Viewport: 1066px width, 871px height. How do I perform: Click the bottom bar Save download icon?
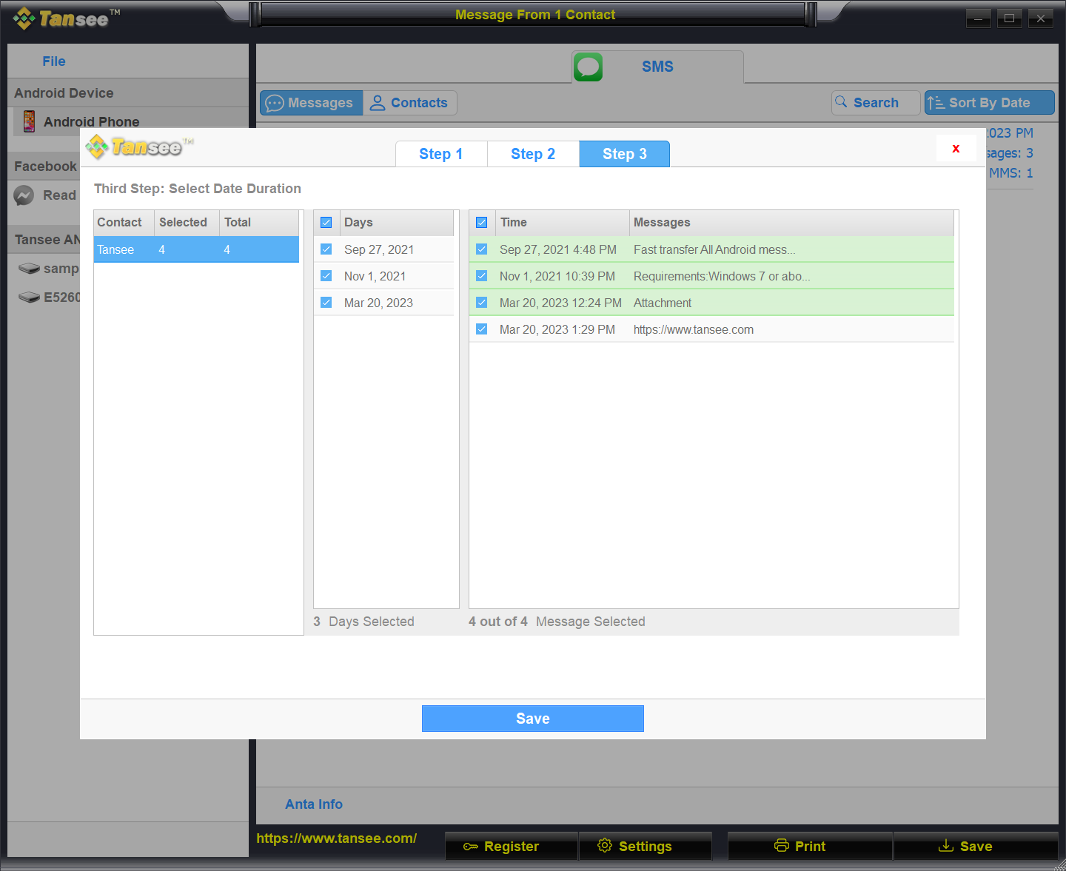click(946, 845)
